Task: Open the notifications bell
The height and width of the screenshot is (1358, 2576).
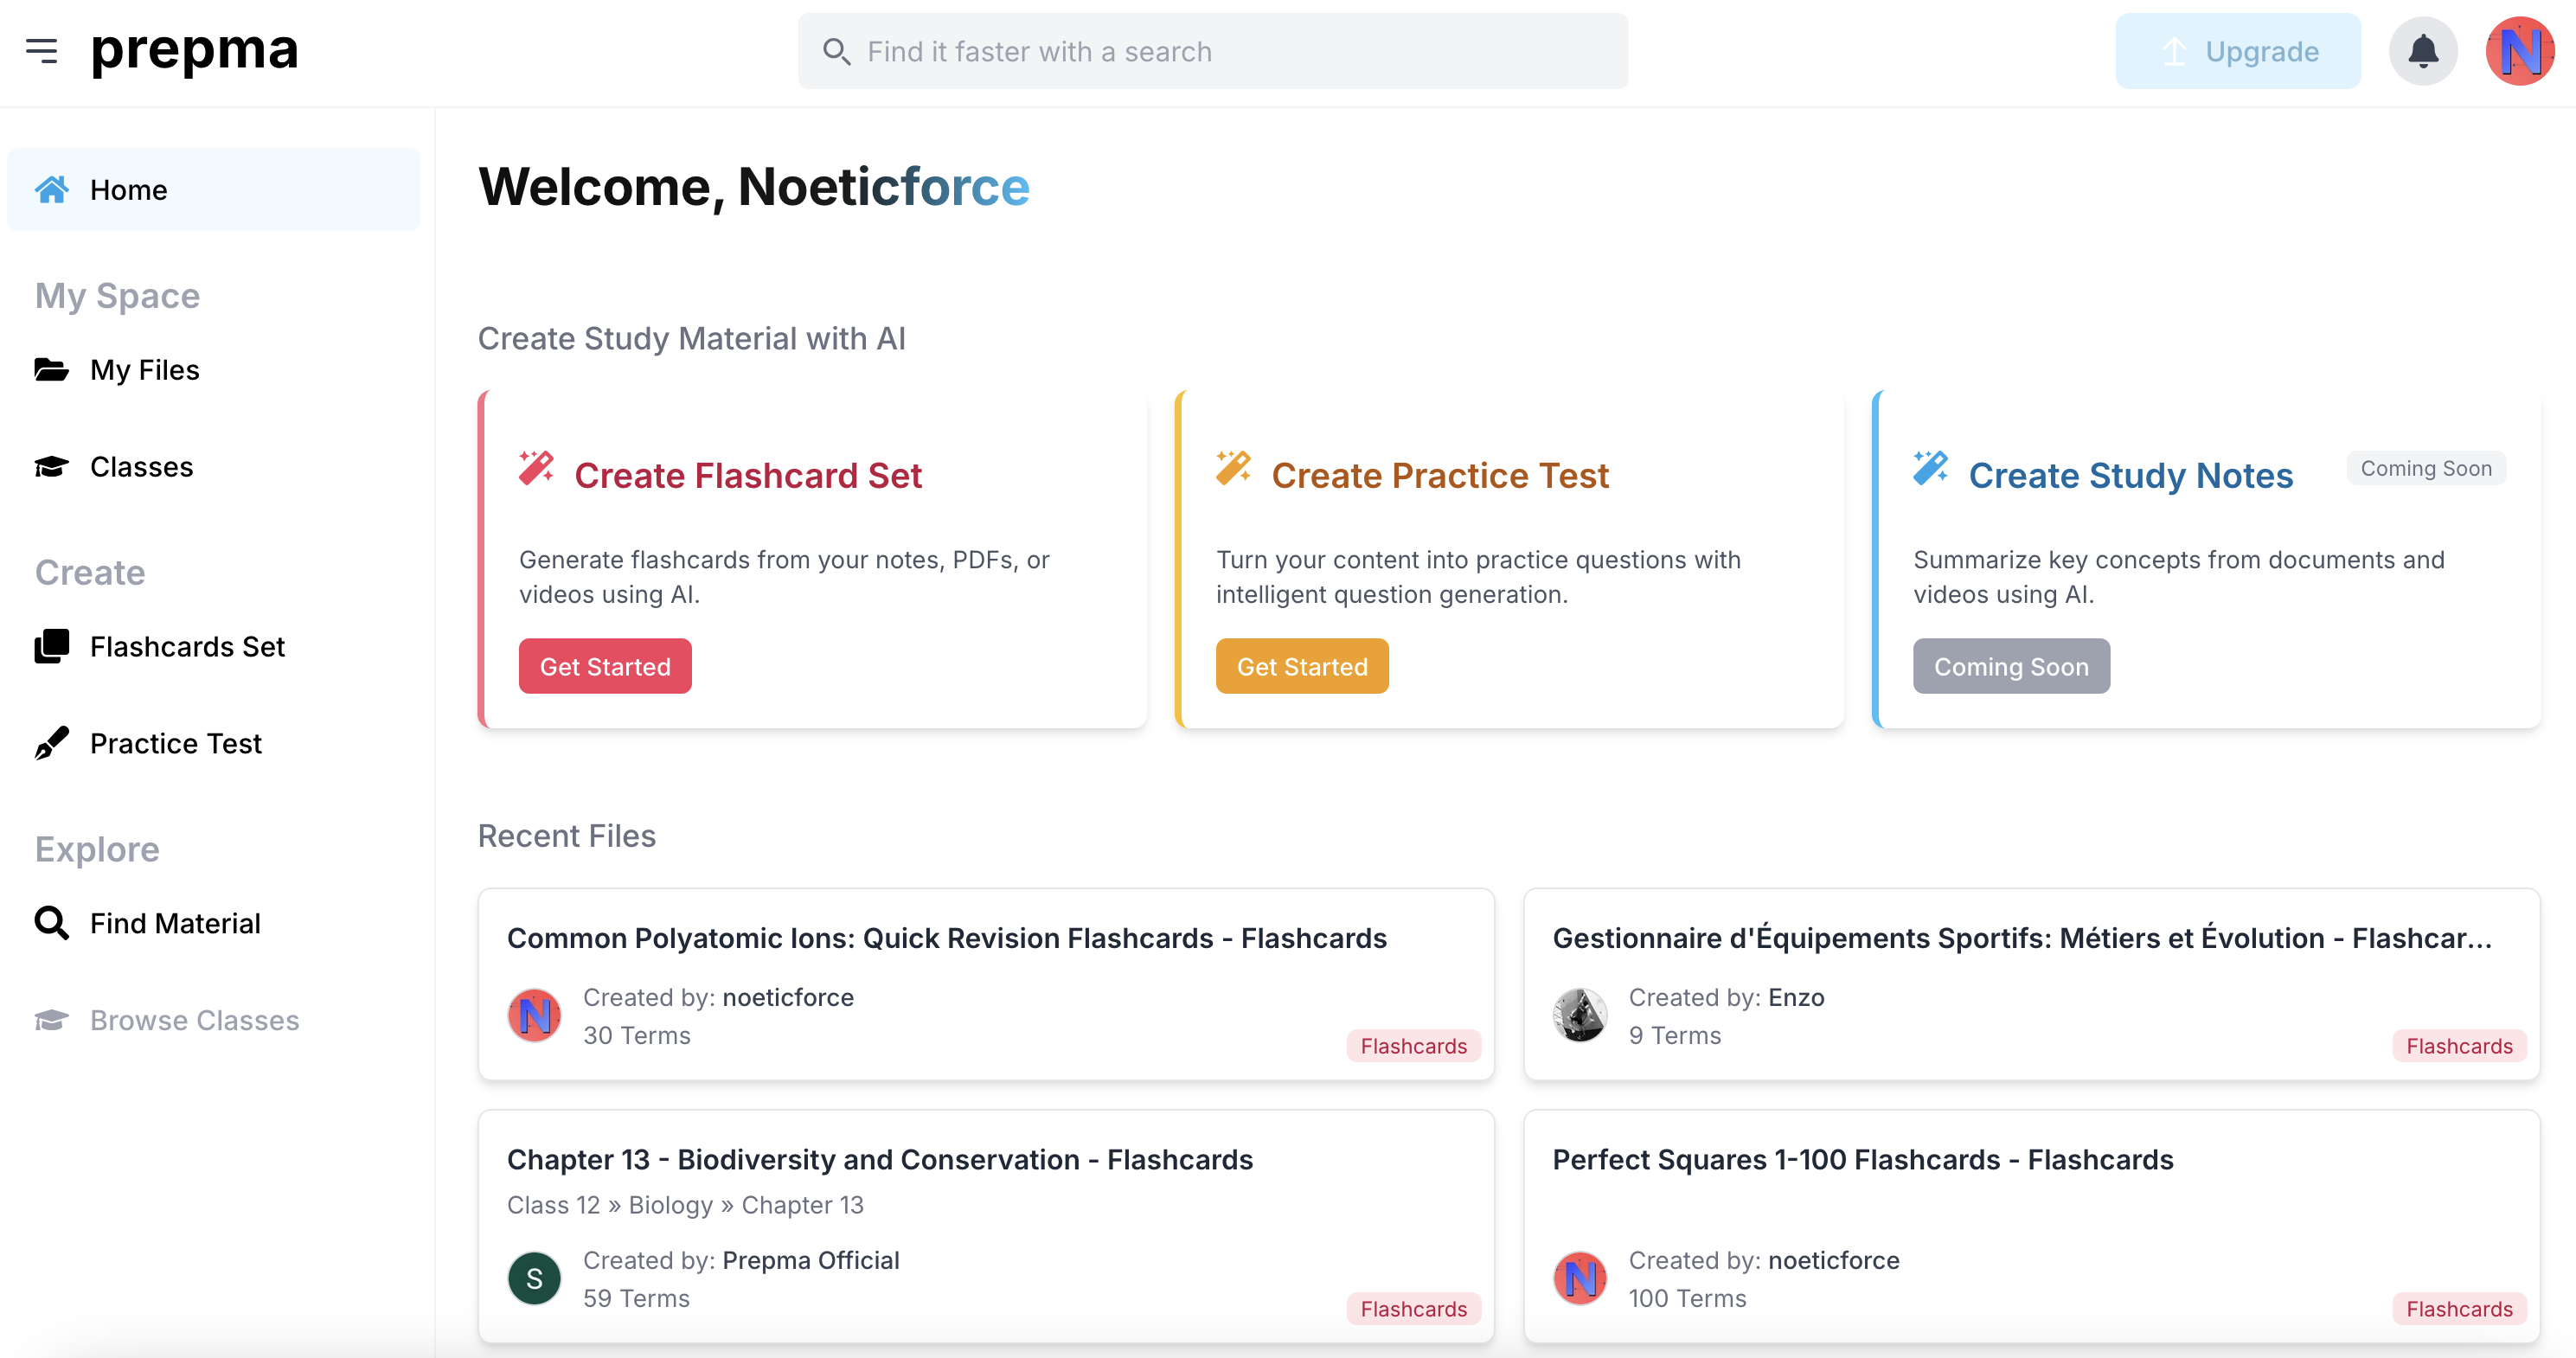Action: click(2423, 51)
